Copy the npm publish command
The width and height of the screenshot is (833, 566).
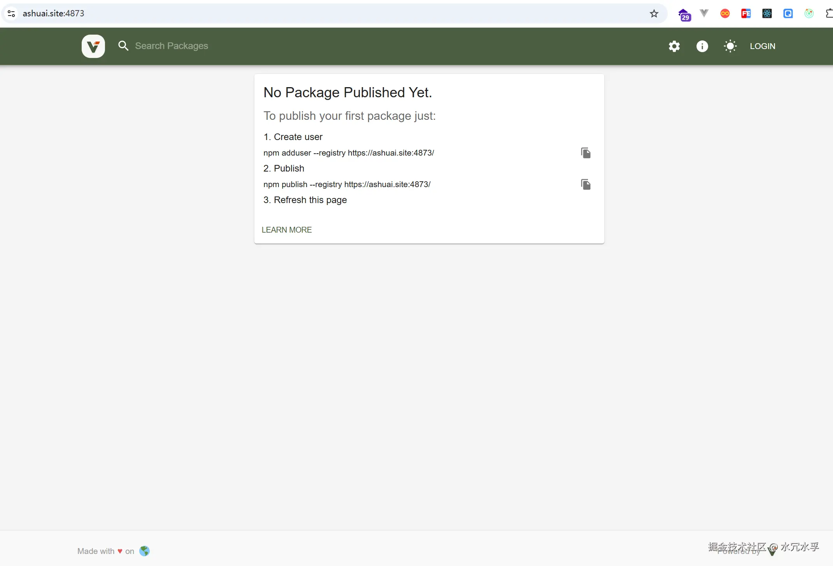click(x=585, y=184)
